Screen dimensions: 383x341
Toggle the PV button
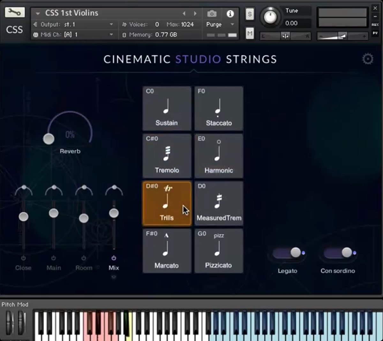click(x=375, y=33)
